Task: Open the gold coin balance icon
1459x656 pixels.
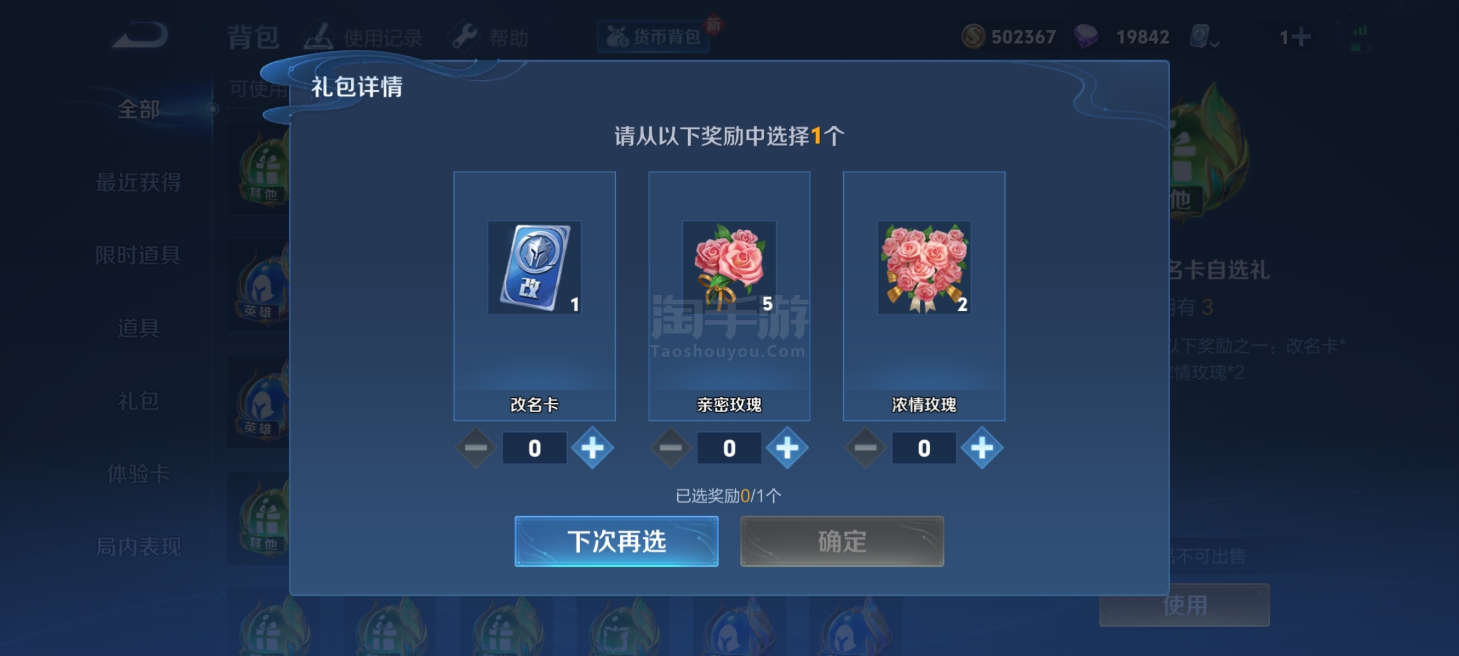Action: 973,36
